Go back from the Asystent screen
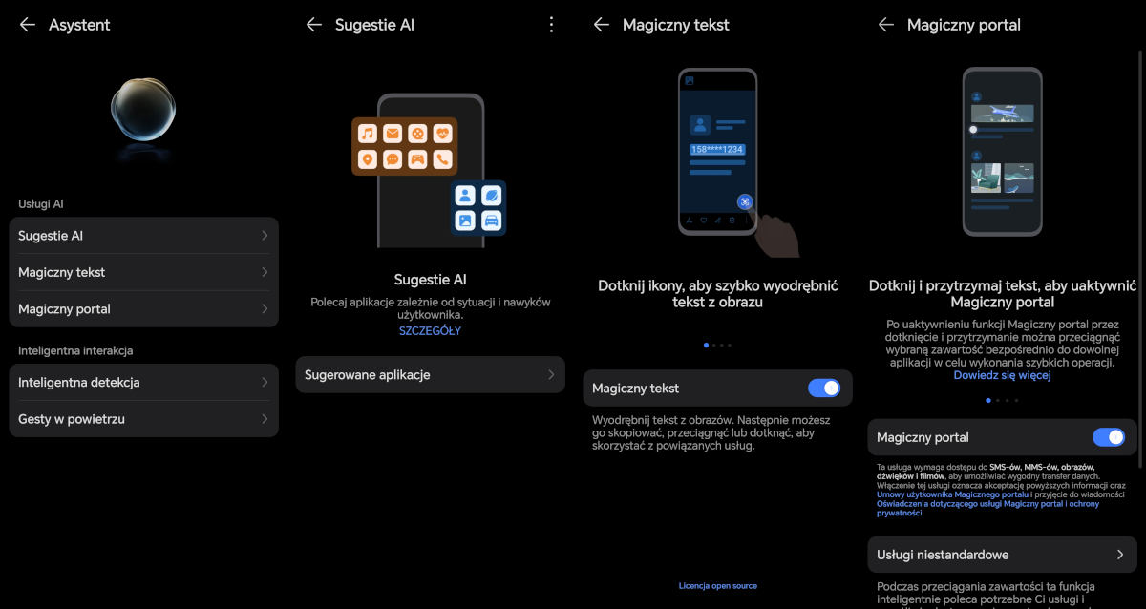 pyautogui.click(x=28, y=25)
